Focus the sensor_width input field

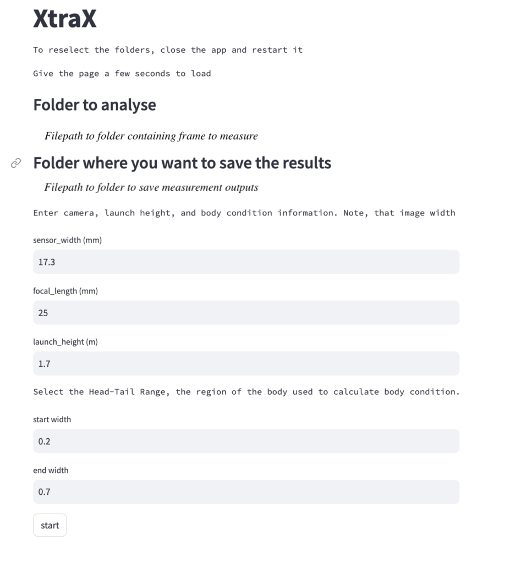point(246,262)
